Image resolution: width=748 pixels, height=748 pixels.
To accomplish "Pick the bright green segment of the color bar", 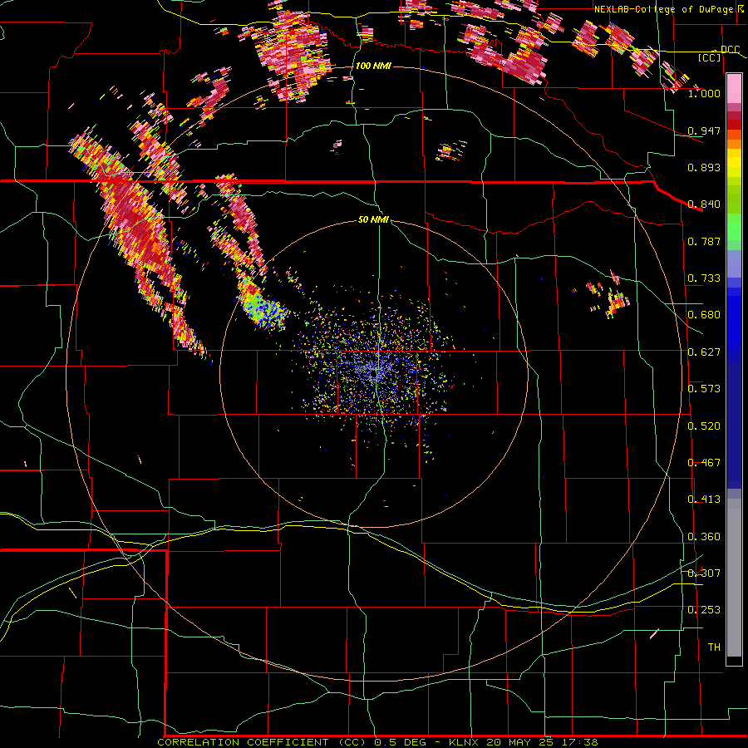I will coord(734,227).
